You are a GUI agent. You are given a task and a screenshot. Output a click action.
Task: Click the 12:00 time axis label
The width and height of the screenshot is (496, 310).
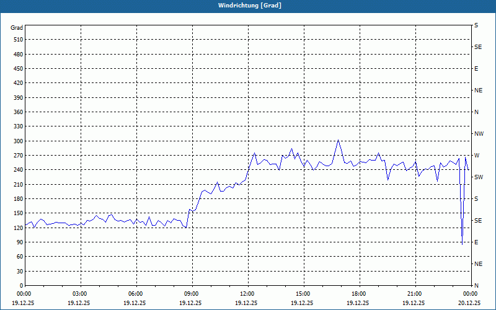pyautogui.click(x=248, y=293)
